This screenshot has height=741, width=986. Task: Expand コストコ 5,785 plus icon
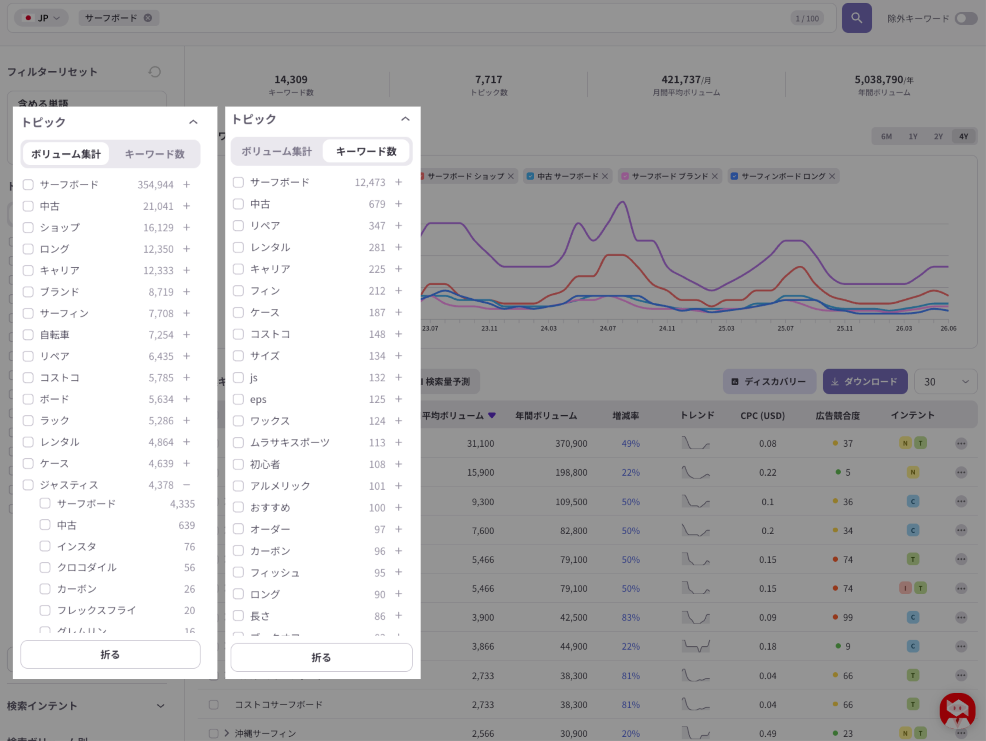coord(187,378)
